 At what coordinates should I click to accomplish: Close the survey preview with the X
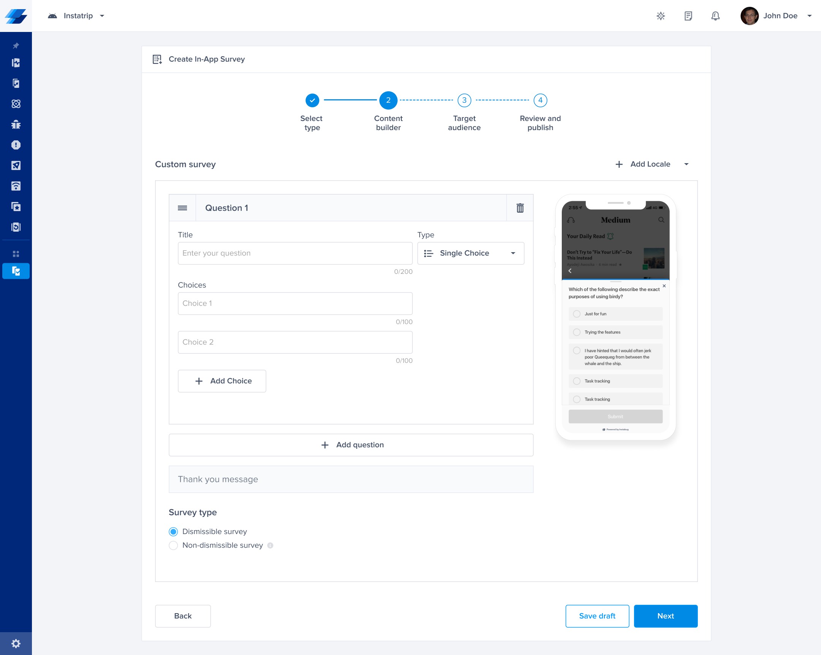(x=664, y=286)
